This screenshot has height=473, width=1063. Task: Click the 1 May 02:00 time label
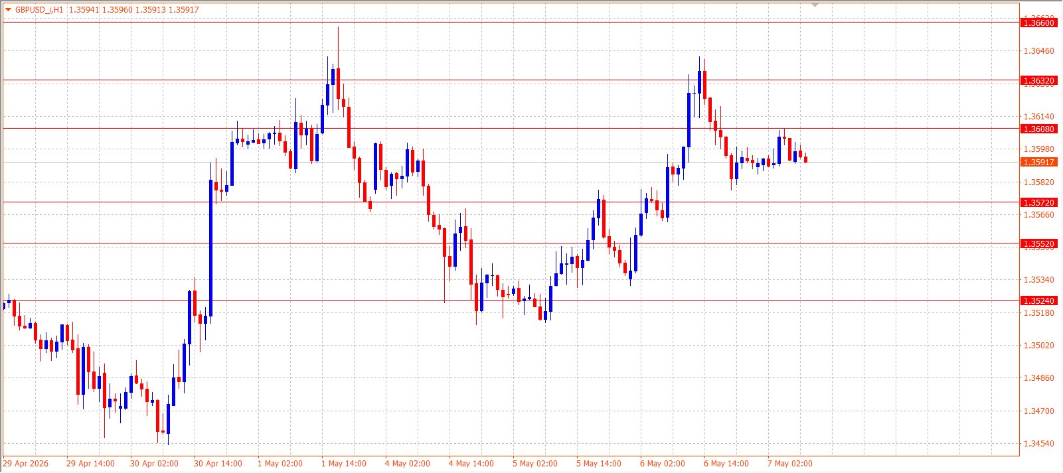(x=280, y=464)
